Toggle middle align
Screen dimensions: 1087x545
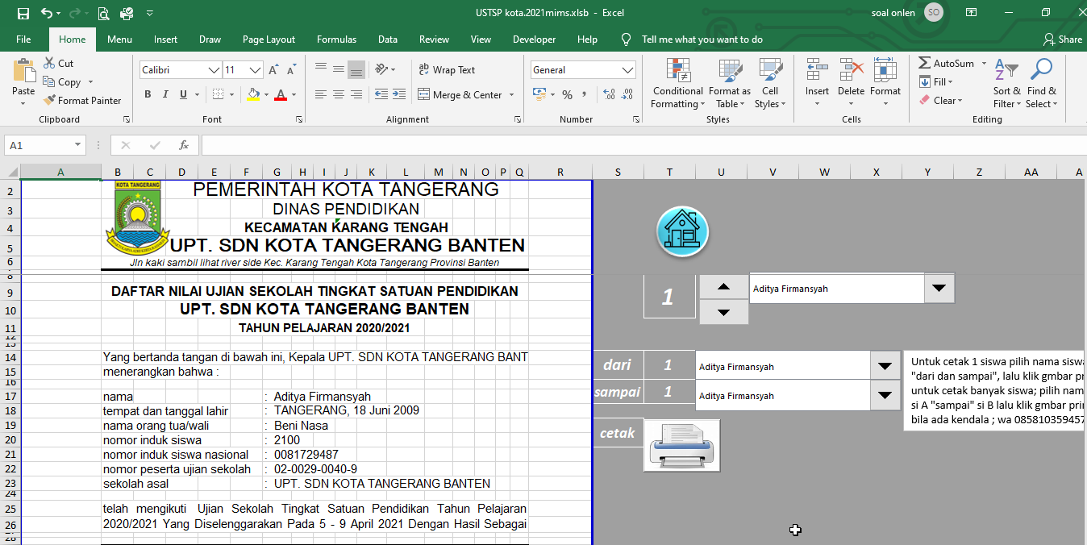pos(338,70)
